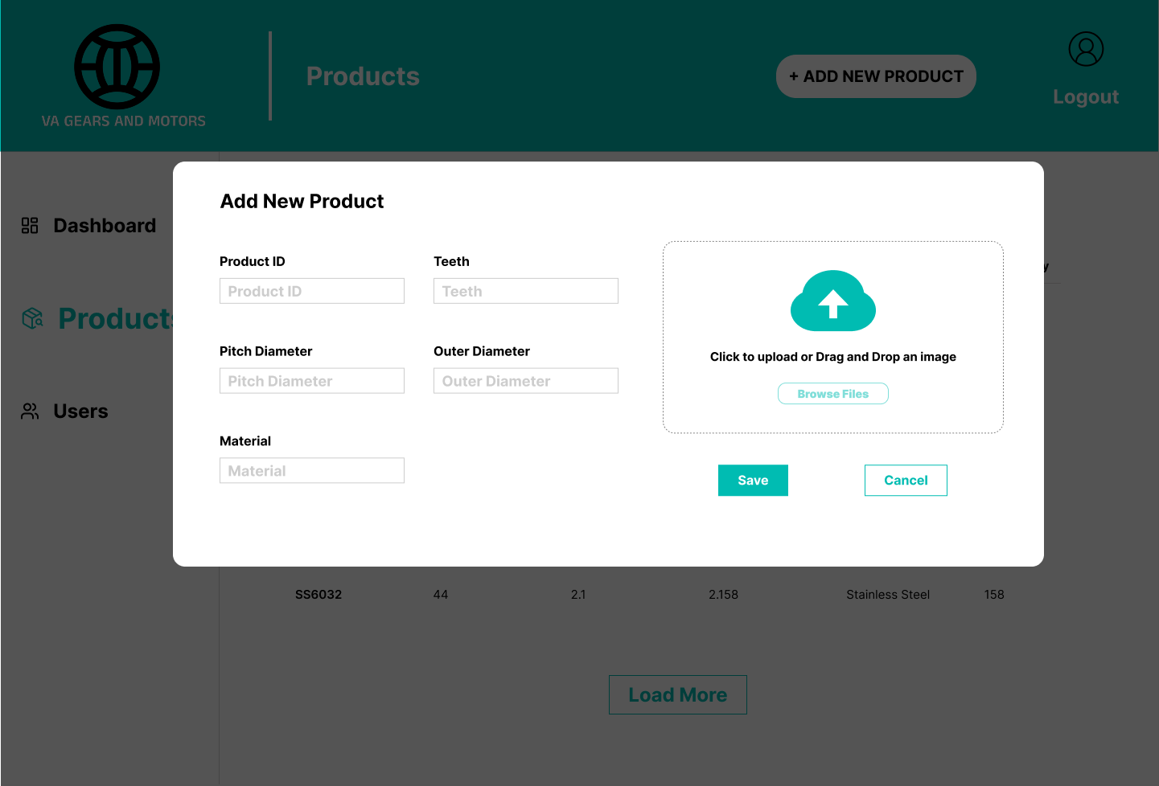The height and width of the screenshot is (786, 1159).
Task: Click the VA Gears and Motors globe logo
Action: coord(117,67)
